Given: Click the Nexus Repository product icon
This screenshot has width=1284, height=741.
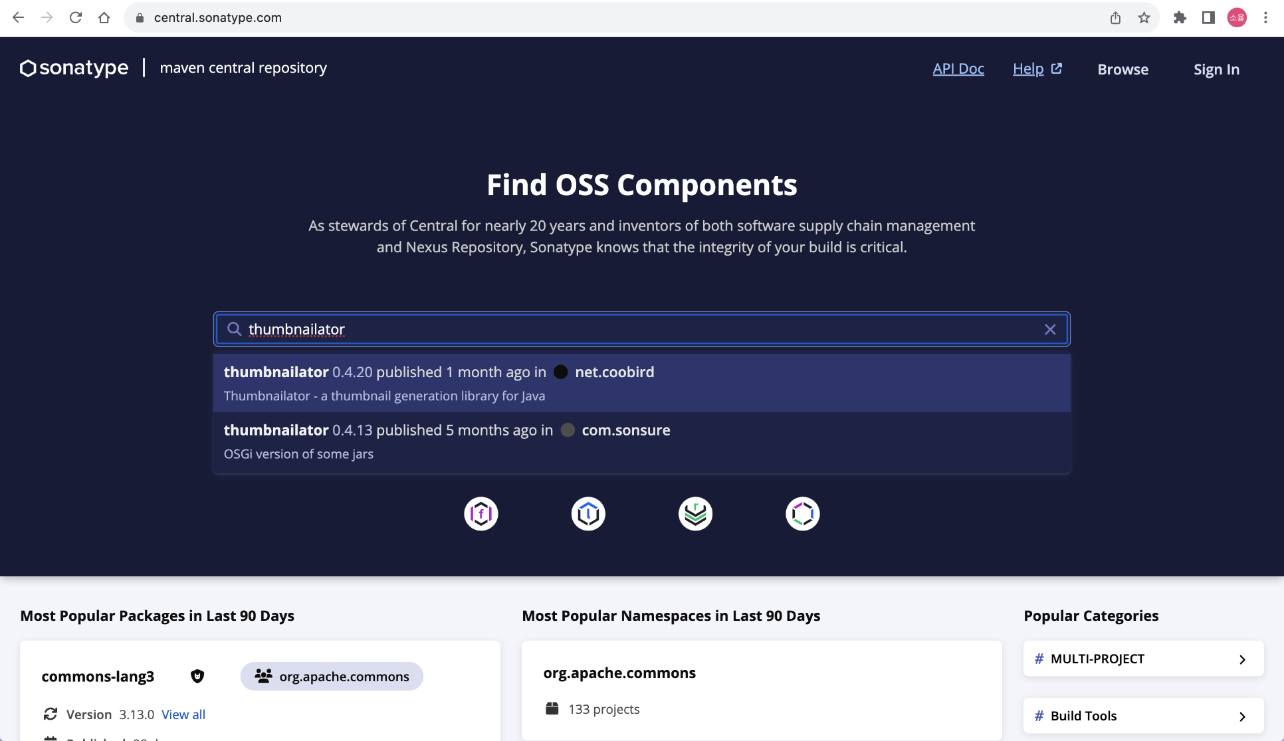Looking at the screenshot, I should coord(695,513).
